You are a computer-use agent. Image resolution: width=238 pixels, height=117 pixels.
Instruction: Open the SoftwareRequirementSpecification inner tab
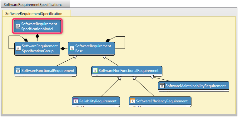(x=37, y=13)
